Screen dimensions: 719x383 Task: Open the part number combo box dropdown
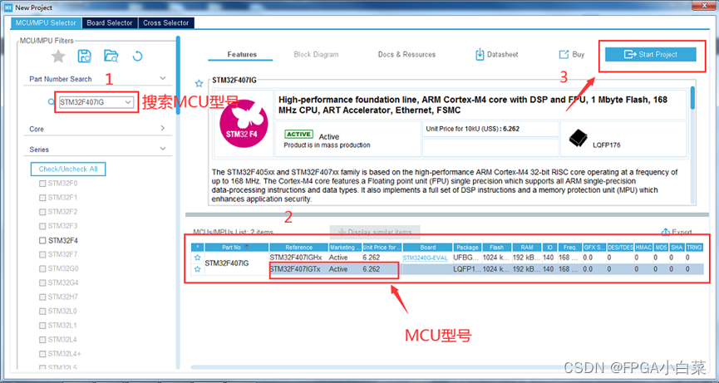click(x=128, y=102)
